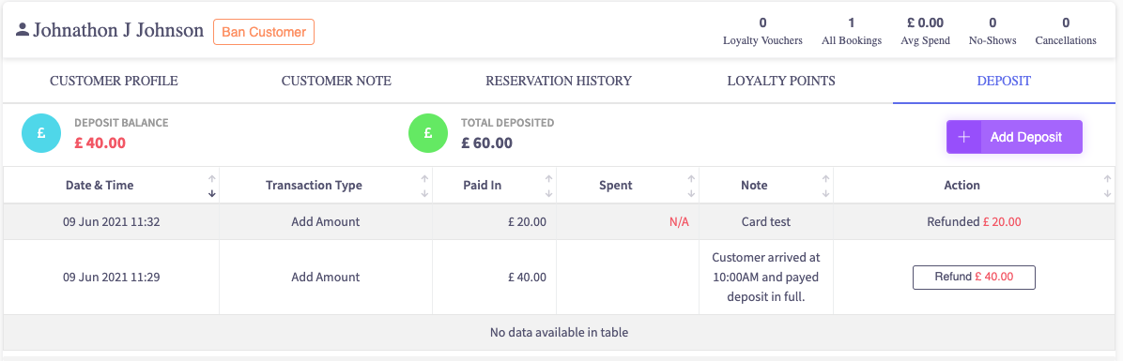Screen dimensions: 1123x361
Task: Select the Deposit tab
Action: point(1004,81)
